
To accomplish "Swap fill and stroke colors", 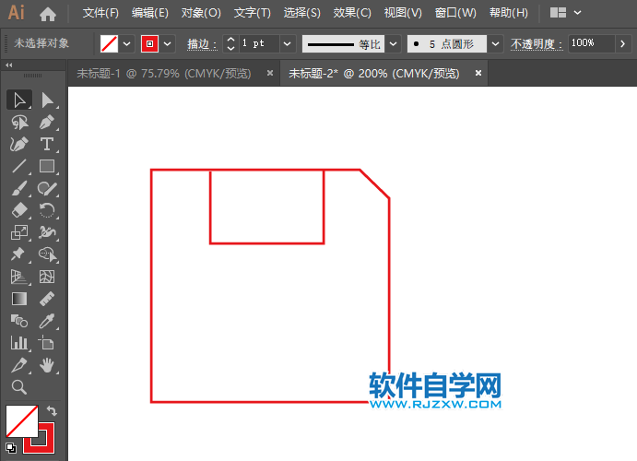I will [52, 410].
